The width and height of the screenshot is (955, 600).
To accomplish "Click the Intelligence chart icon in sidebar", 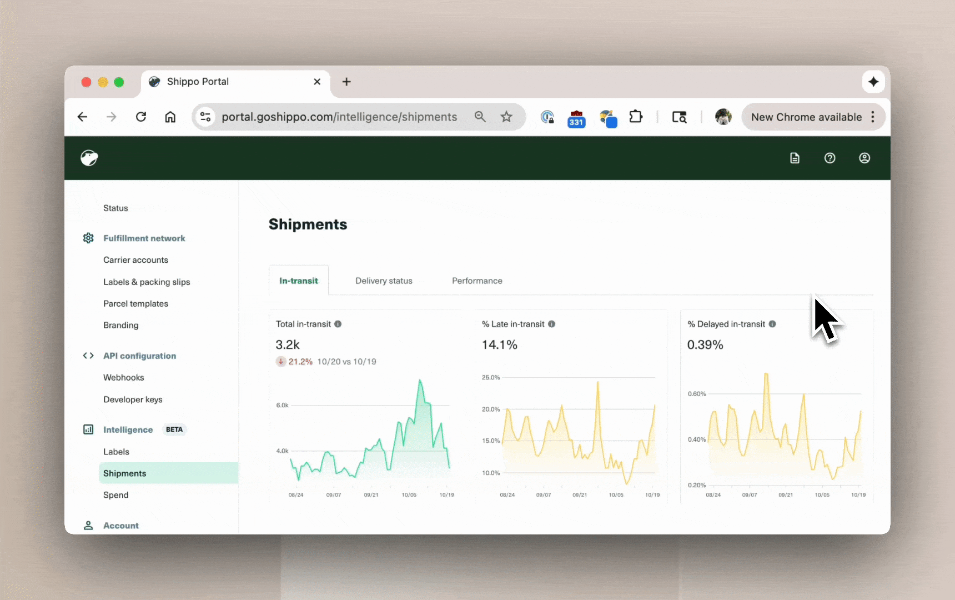I will coord(88,429).
